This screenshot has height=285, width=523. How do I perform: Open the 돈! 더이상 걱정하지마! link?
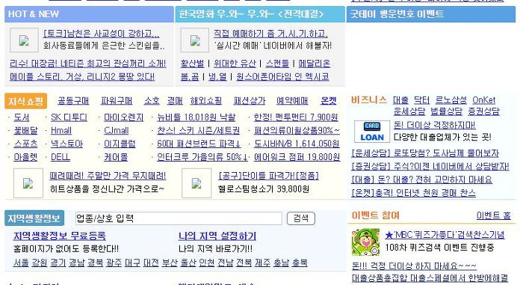click(435, 125)
